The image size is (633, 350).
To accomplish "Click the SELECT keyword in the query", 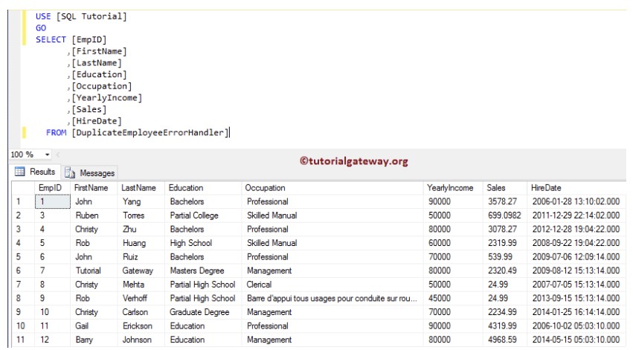I will pos(51,39).
